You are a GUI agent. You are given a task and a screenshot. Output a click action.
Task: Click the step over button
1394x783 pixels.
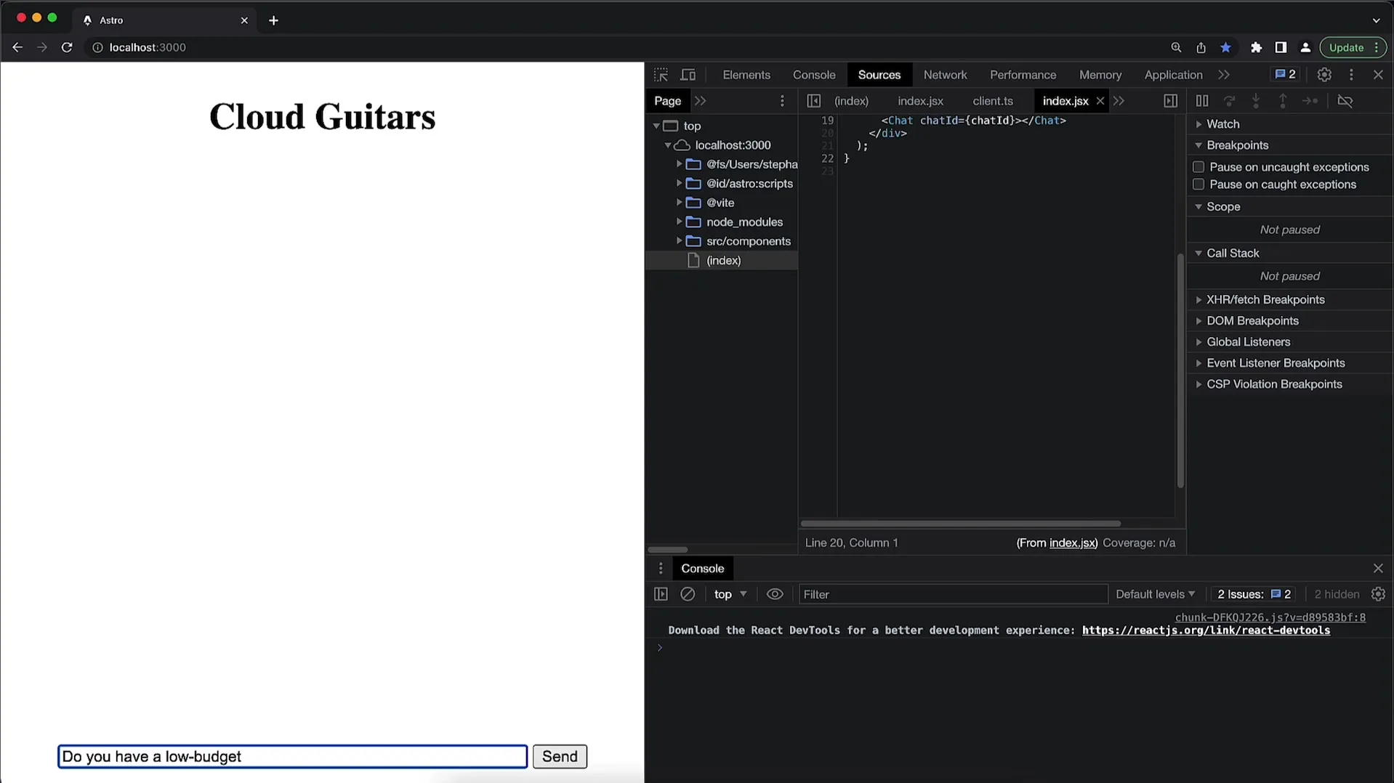point(1229,101)
